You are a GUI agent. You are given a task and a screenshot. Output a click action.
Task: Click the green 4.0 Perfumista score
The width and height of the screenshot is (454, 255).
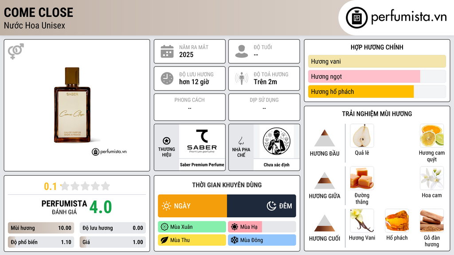click(x=101, y=207)
